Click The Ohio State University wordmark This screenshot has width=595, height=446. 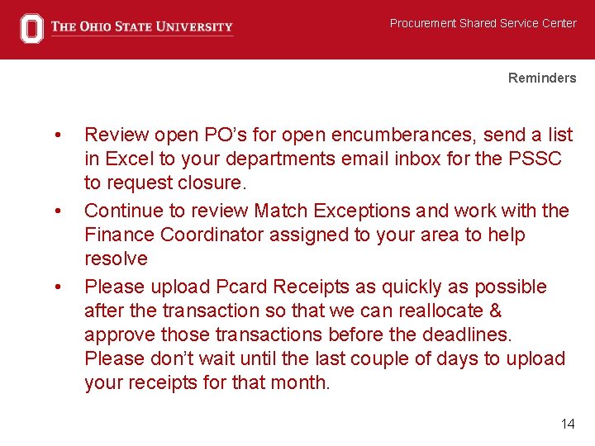(x=141, y=27)
